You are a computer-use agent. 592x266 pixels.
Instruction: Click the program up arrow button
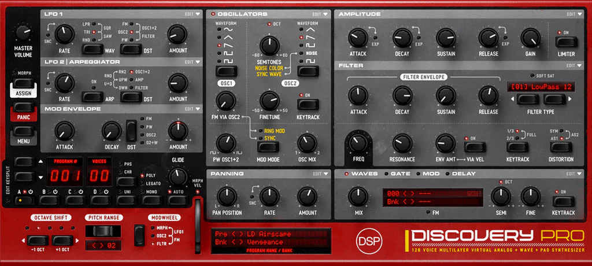pyautogui.click(x=24, y=162)
